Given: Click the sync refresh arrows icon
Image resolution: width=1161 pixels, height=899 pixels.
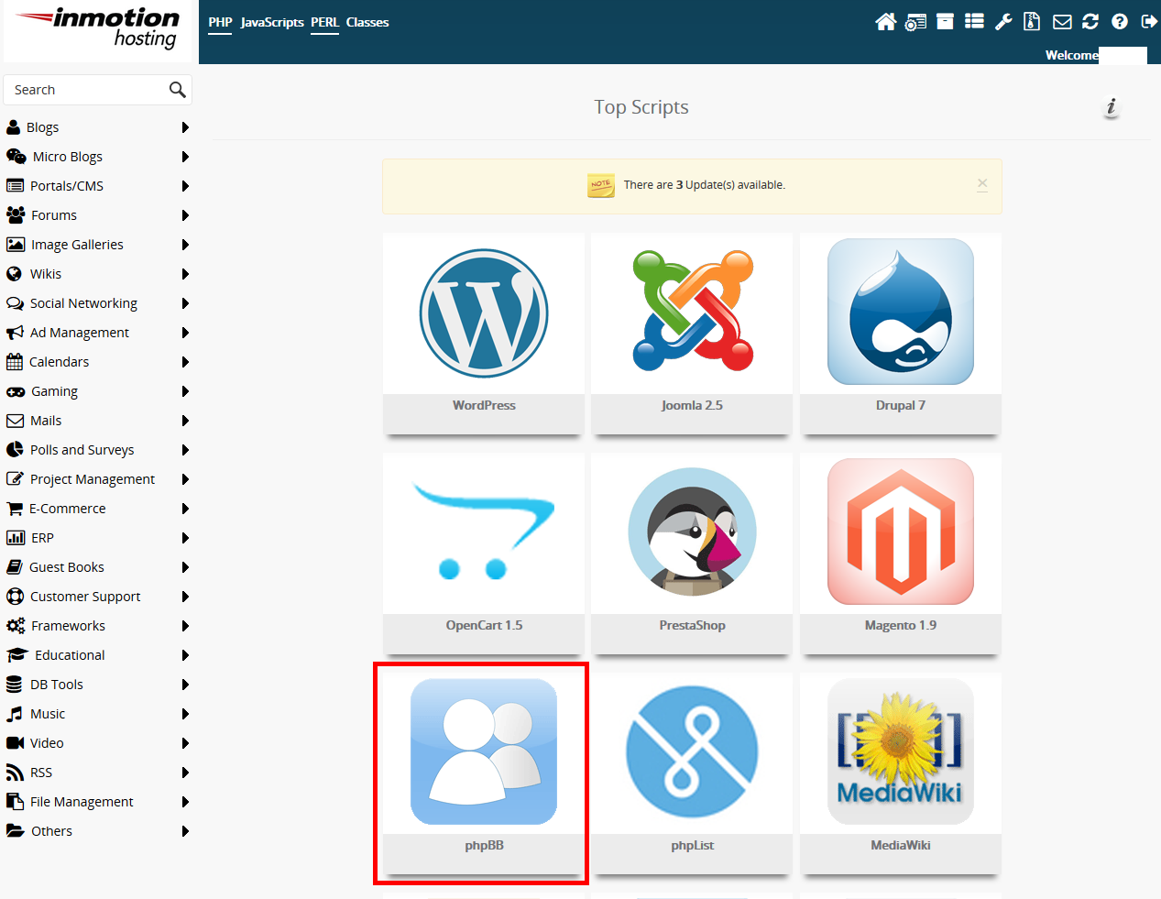Looking at the screenshot, I should pos(1090,22).
